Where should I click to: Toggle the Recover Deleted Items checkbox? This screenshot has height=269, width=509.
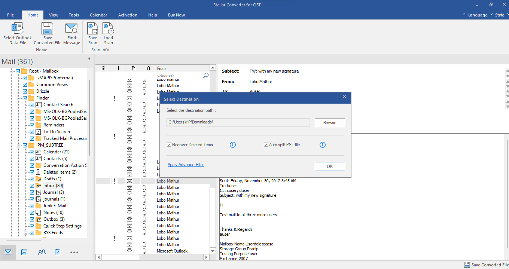[169, 145]
